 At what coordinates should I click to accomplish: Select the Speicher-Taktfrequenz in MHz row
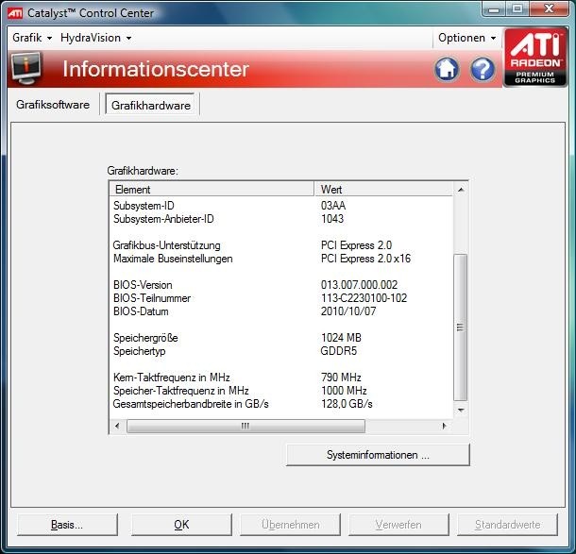tap(281, 391)
